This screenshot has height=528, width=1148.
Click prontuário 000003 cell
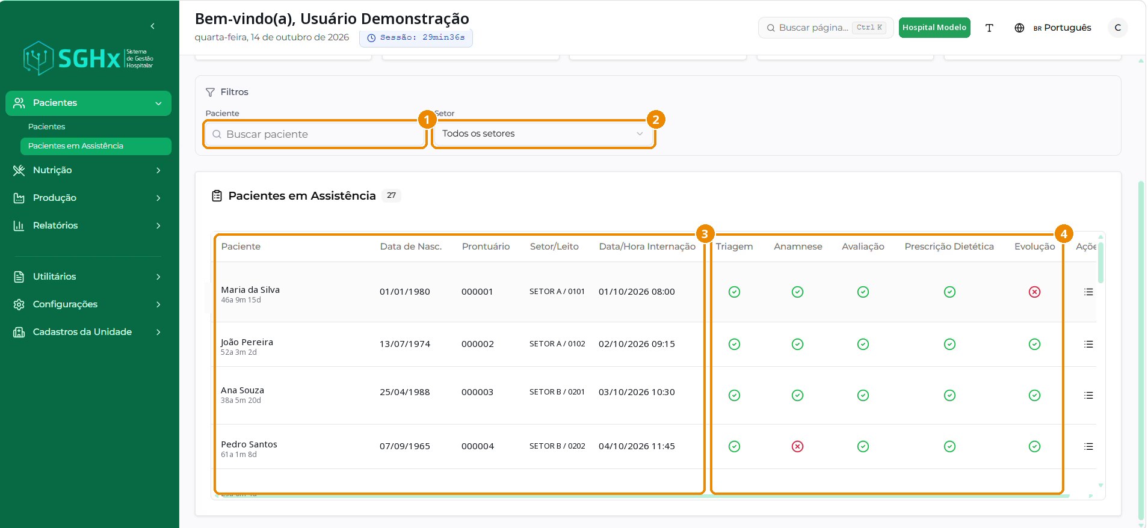(x=477, y=392)
